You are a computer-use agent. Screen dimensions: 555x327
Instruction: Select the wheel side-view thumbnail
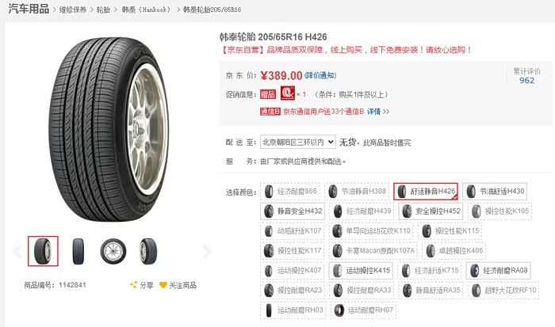[113, 251]
